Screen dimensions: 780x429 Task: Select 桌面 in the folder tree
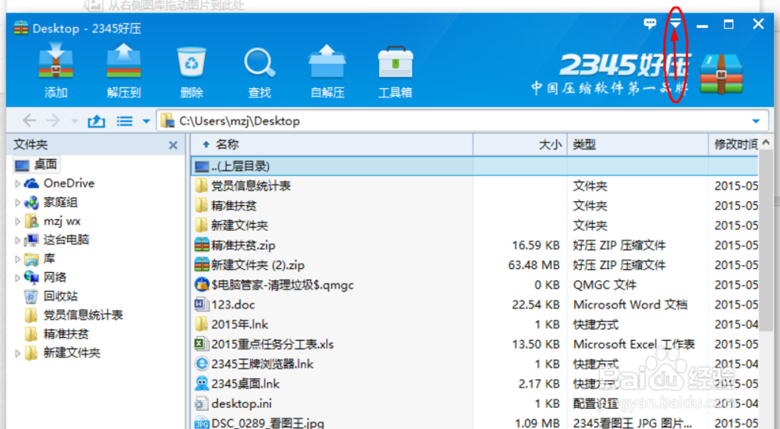[36, 165]
